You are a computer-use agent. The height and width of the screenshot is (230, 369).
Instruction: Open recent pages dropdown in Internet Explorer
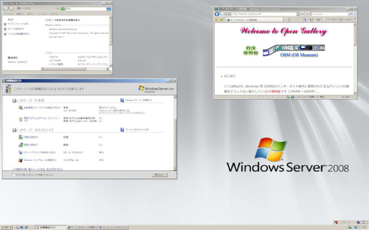(227, 14)
